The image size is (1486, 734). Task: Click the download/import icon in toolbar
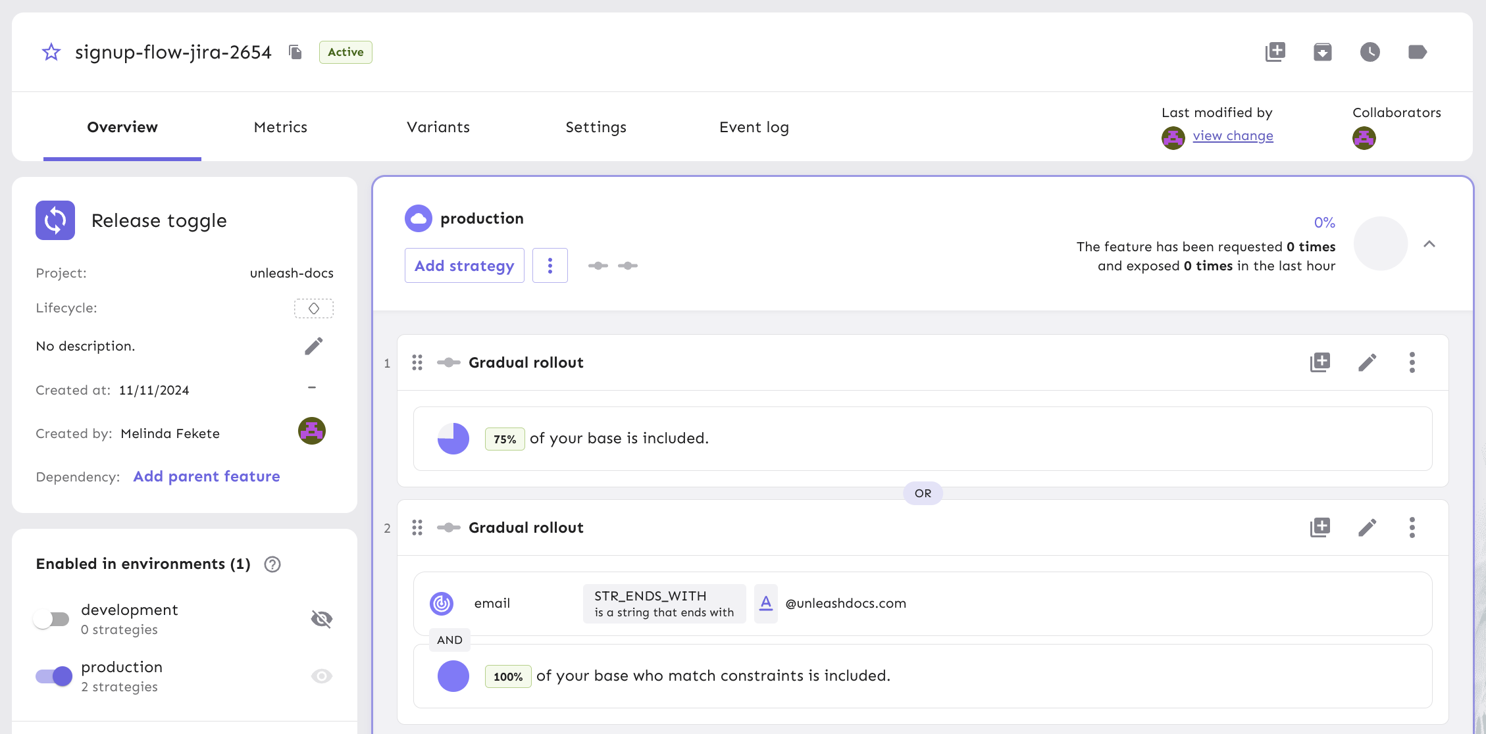[x=1324, y=52]
